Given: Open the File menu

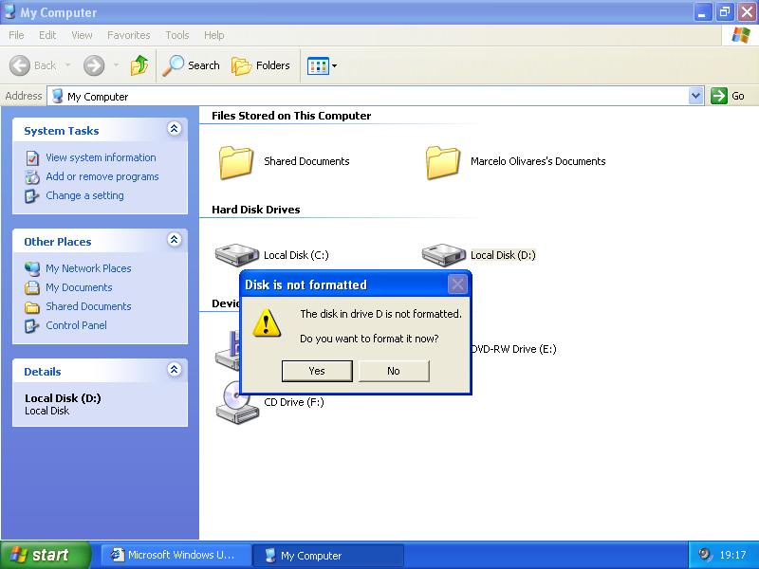Looking at the screenshot, I should (16, 35).
